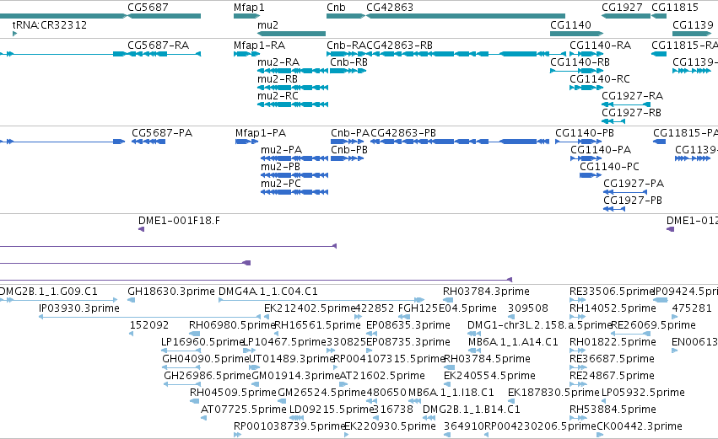Click the DME1-001F18.F clone label
Image resolution: width=718 pixels, height=439 pixels.
click(179, 221)
